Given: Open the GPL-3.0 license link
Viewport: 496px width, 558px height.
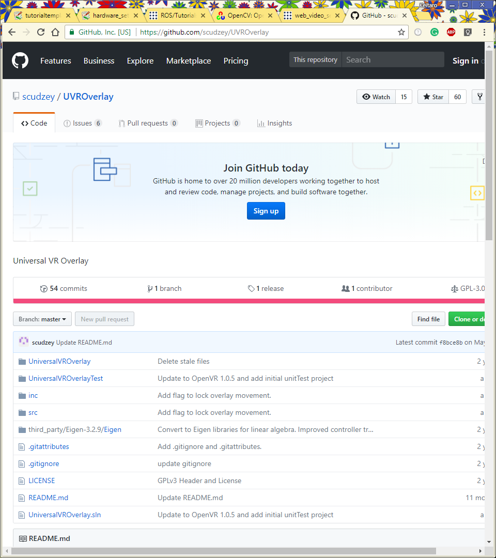Looking at the screenshot, I should (468, 289).
